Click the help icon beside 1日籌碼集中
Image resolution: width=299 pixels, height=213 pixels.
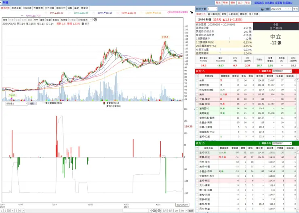click(230, 39)
